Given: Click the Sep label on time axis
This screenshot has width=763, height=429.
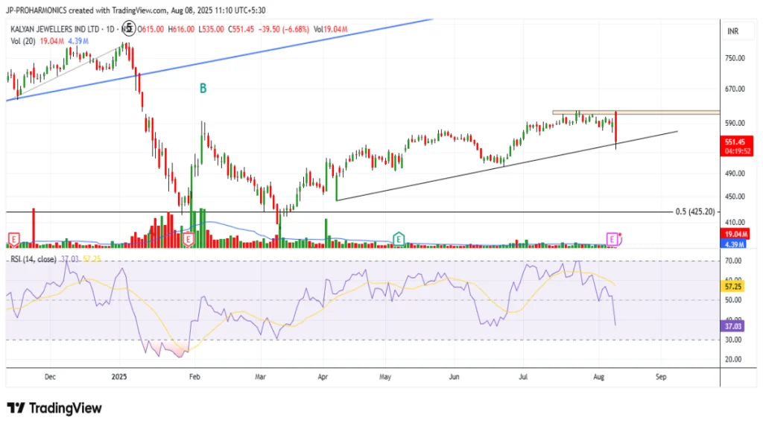Looking at the screenshot, I should pyautogui.click(x=661, y=377).
